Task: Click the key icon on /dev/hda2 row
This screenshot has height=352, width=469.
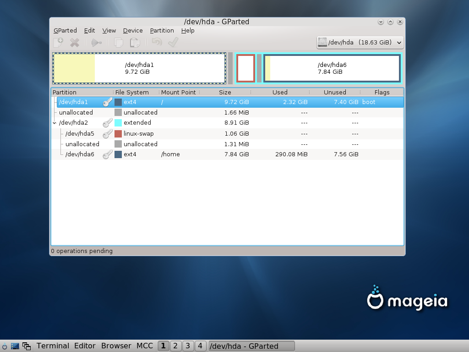Action: coord(107,123)
